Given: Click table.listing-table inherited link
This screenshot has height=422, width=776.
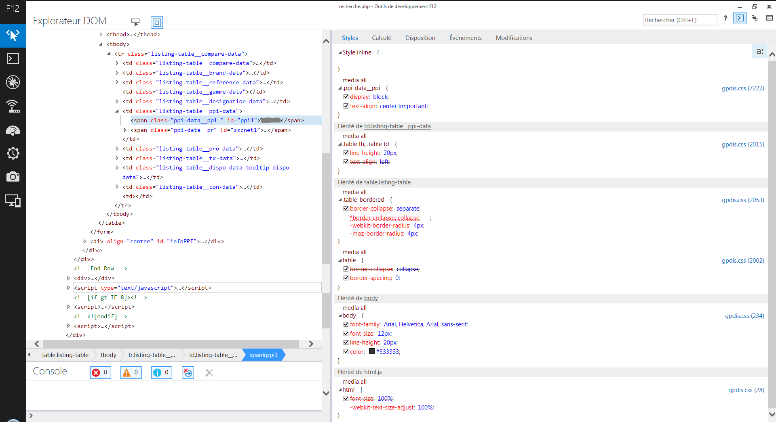Looking at the screenshot, I should pos(387,182).
